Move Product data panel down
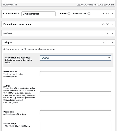 pyautogui.click(x=108, y=14)
